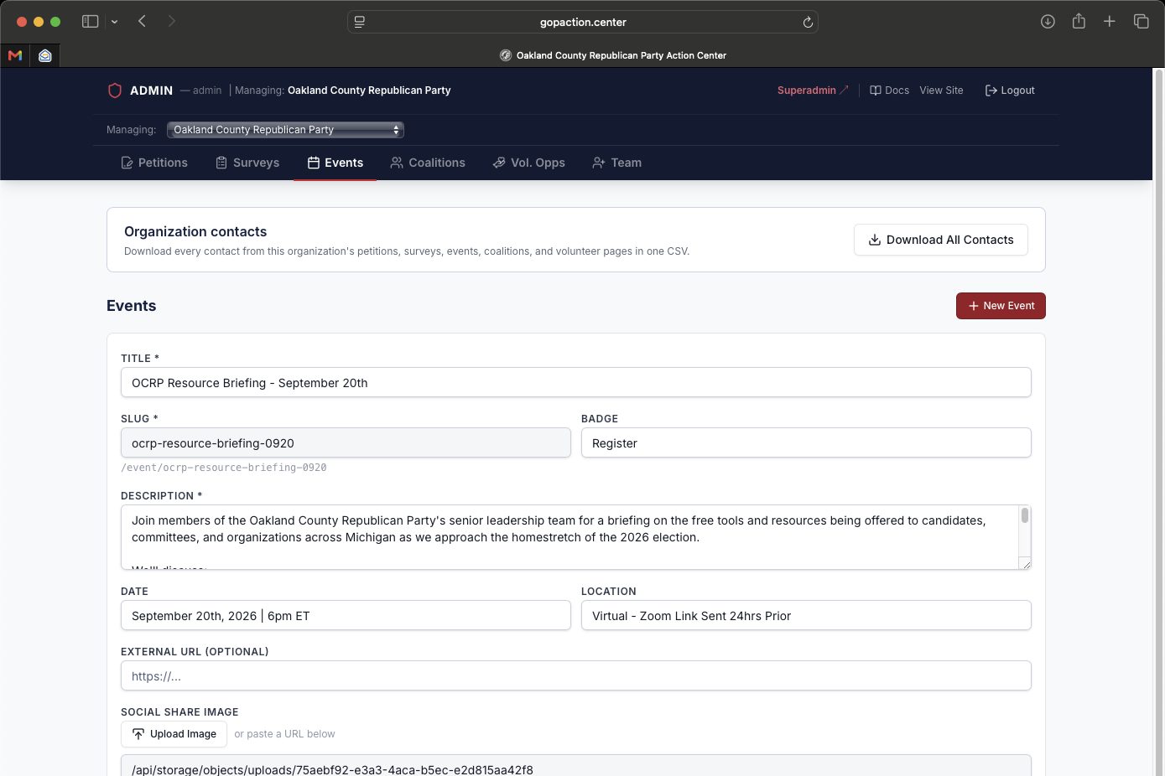Click the gopaction.center address bar
This screenshot has width=1165, height=776.
(583, 23)
